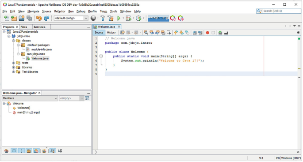The image size is (303, 162).
Task: Toggle Highlight Search in editor toolbar
Action: (163, 33)
